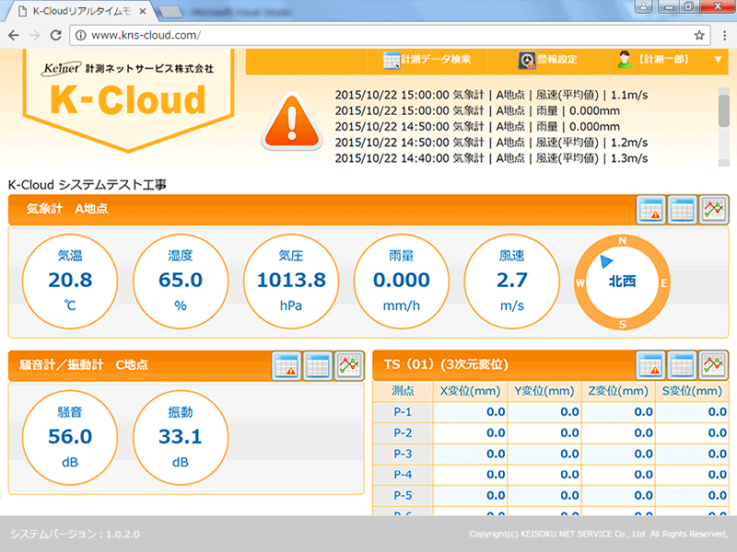Expand the user dropdown arrow

(x=718, y=60)
